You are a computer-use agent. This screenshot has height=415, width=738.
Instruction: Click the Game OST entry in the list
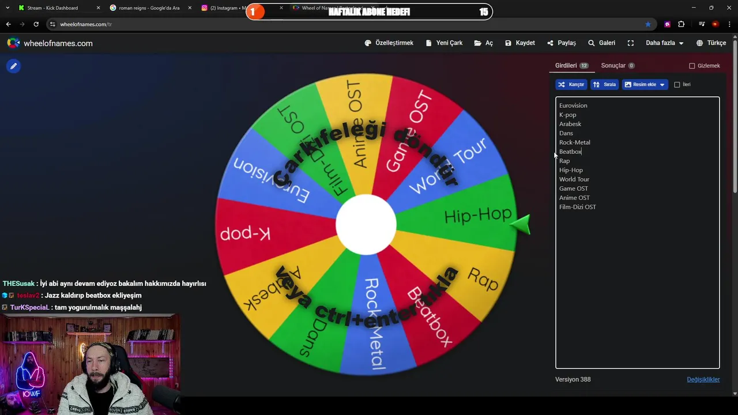click(x=574, y=188)
